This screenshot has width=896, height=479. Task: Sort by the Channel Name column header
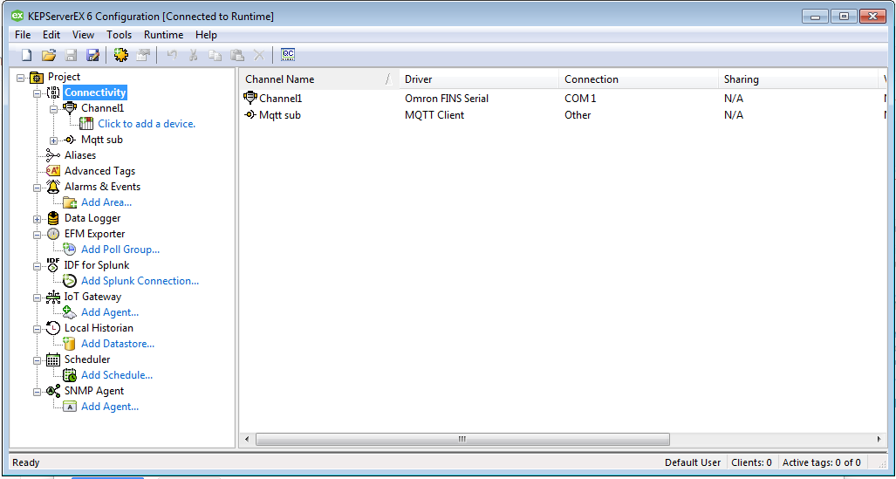click(318, 79)
